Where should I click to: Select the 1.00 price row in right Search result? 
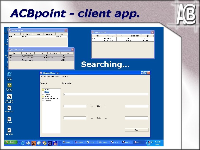[x=123, y=38]
